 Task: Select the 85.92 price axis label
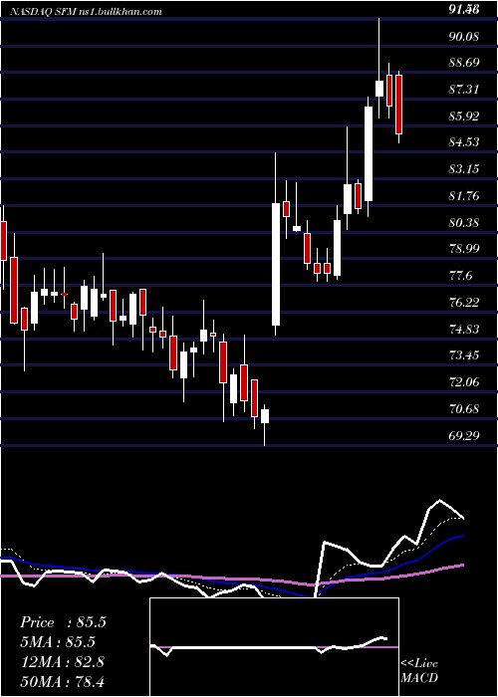(464, 116)
